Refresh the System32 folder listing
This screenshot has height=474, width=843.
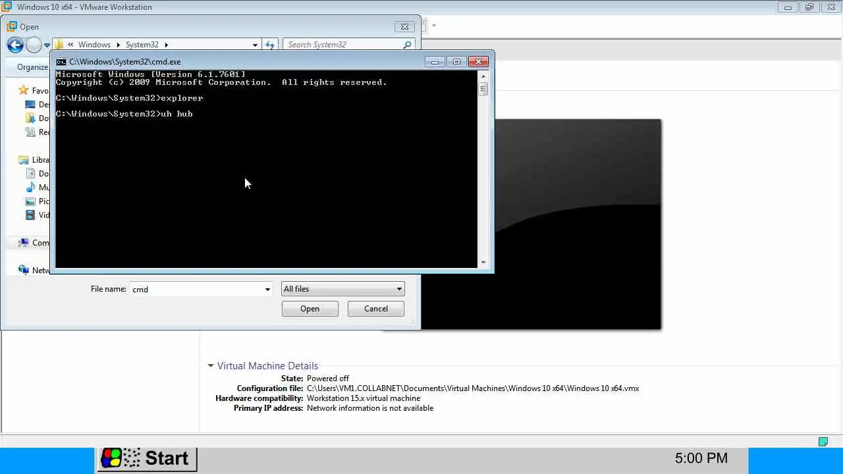[269, 45]
